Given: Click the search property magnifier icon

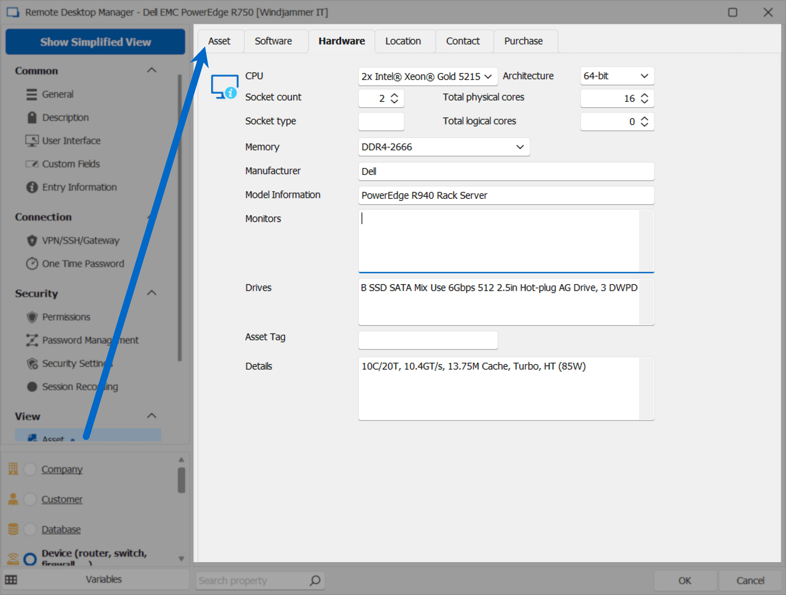Looking at the screenshot, I should tap(315, 580).
